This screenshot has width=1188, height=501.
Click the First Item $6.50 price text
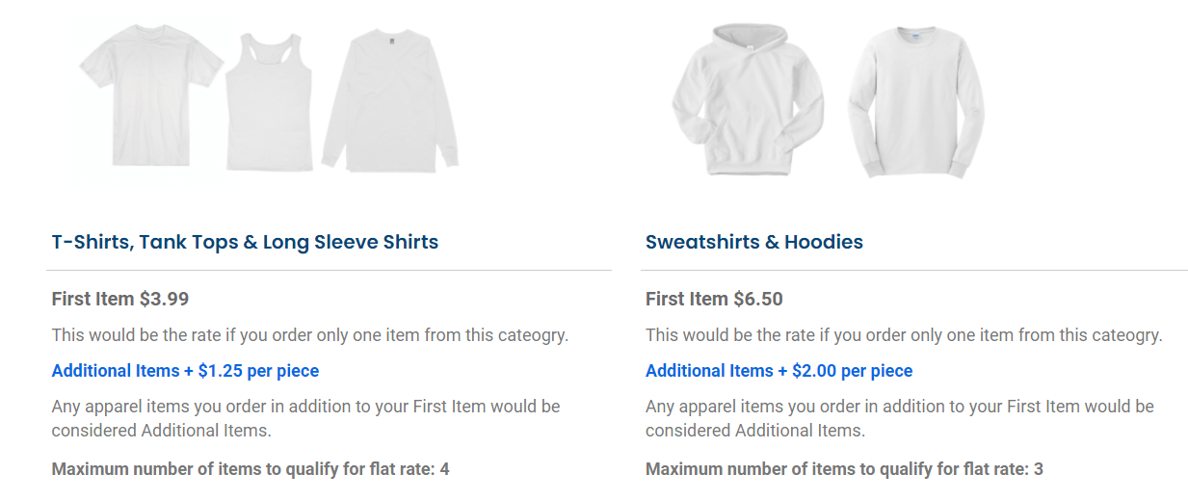click(x=714, y=299)
